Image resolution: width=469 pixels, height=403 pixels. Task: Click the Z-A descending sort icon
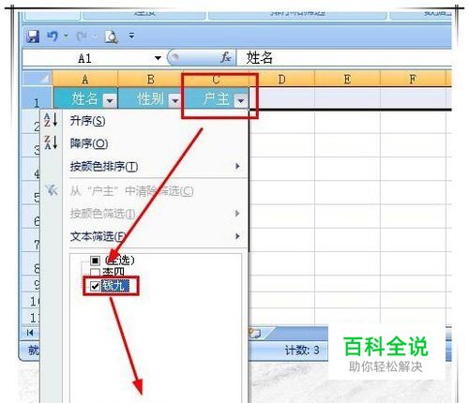coord(51,142)
